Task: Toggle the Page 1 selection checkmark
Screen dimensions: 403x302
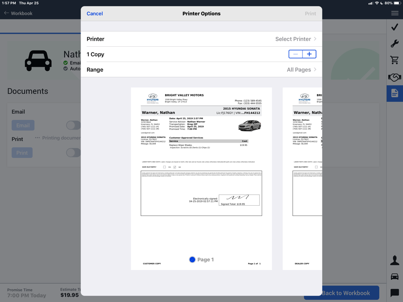Action: [x=192, y=260]
